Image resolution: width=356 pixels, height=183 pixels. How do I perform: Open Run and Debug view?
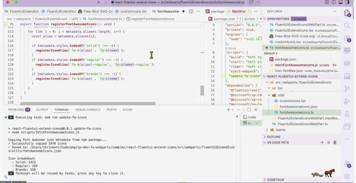347,101
